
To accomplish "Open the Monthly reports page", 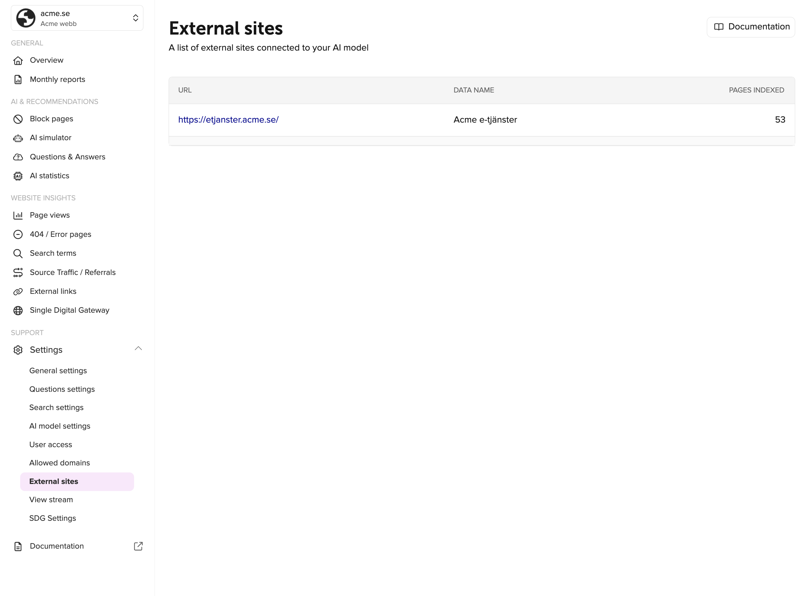I will (x=57, y=79).
